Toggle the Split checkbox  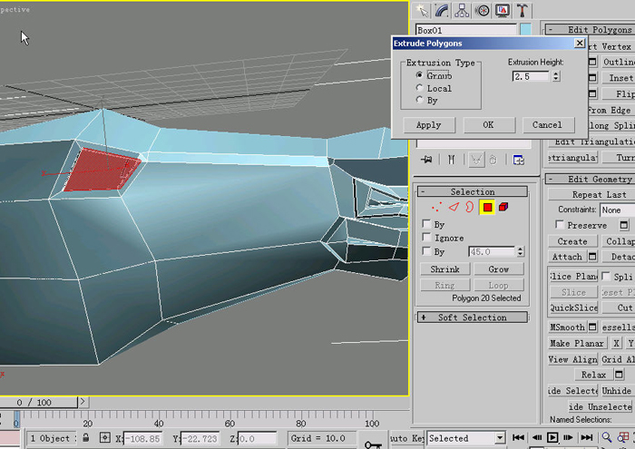pos(606,277)
